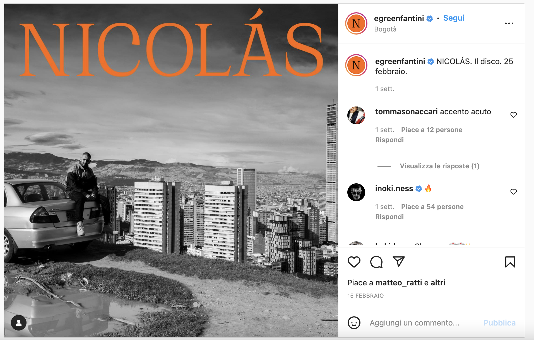Reply to inoki.ness's comment via Rispondi

point(389,217)
